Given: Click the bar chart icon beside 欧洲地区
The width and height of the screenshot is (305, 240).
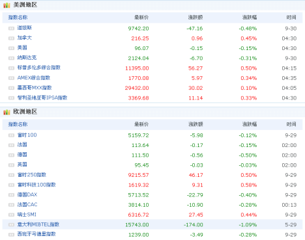Looking at the screenshot, I should [x=7, y=112].
